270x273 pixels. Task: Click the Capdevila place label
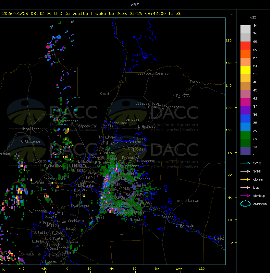click(x=87, y=126)
